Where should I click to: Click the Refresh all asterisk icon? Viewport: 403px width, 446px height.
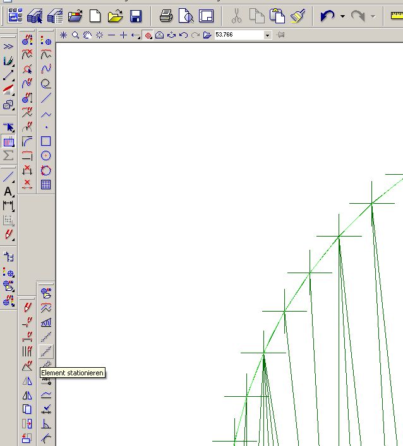pos(63,35)
